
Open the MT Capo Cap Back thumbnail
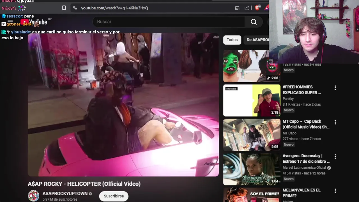(252, 135)
